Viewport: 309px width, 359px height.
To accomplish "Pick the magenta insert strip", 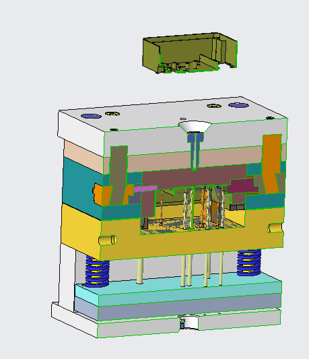I will (145, 189).
